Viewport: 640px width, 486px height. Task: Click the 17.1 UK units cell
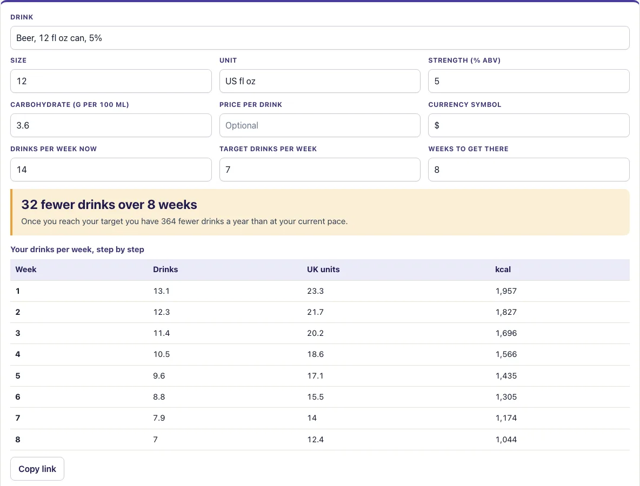pyautogui.click(x=315, y=376)
